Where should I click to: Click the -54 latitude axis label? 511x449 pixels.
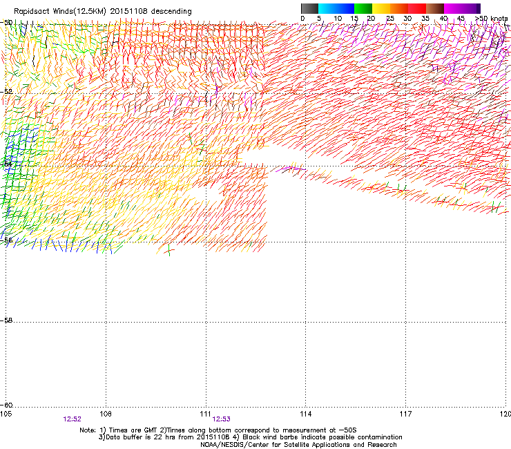[x=6, y=164]
